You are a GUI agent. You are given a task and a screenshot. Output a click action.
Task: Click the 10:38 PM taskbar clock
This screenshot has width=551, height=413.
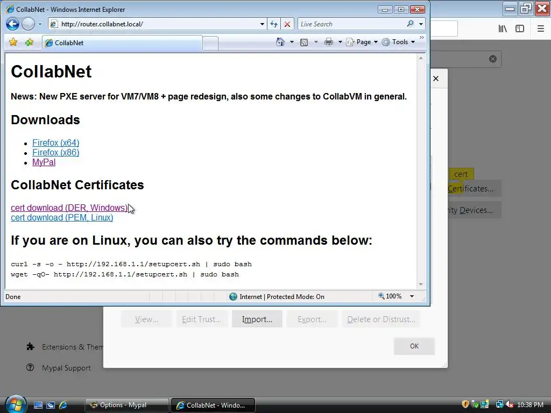[x=530, y=405]
